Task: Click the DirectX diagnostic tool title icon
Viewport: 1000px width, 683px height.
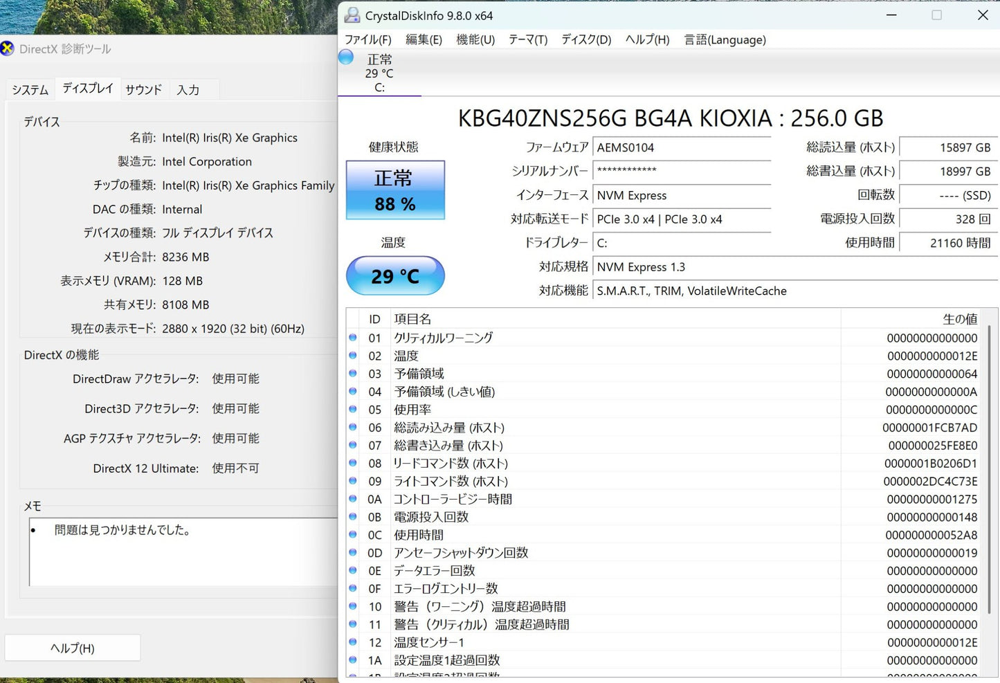Action: 7,48
